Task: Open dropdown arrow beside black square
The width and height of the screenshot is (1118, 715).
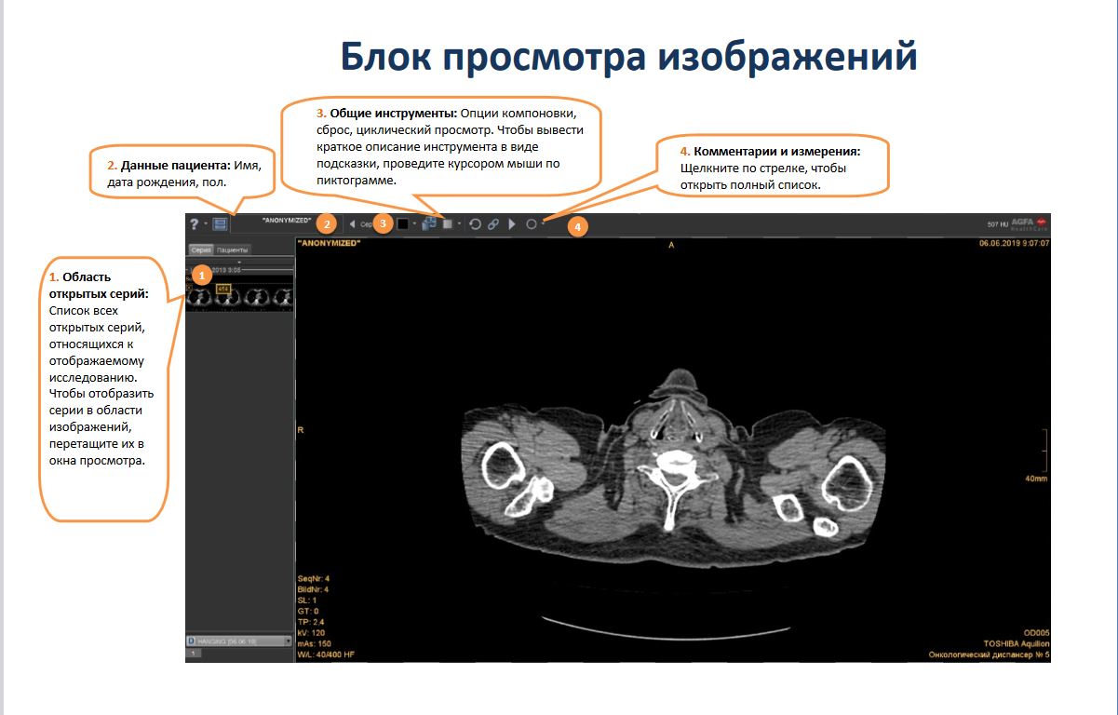Action: (x=414, y=225)
